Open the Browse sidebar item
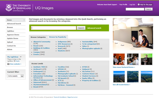The height and width of the screenshot is (103, 159). tap(16, 27)
